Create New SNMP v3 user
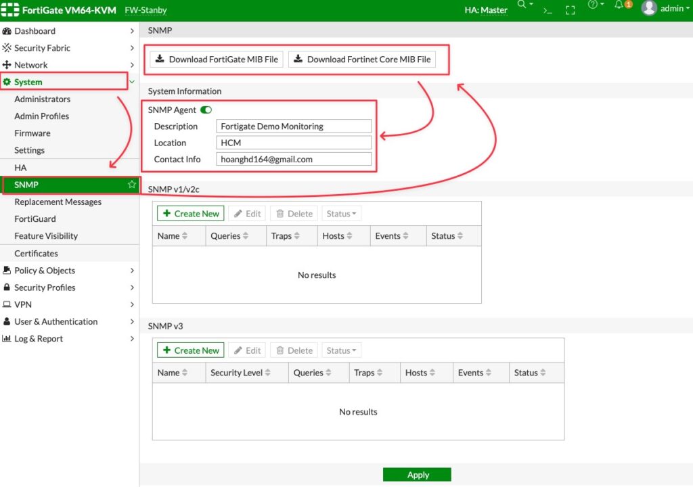693x487 pixels. (x=190, y=350)
